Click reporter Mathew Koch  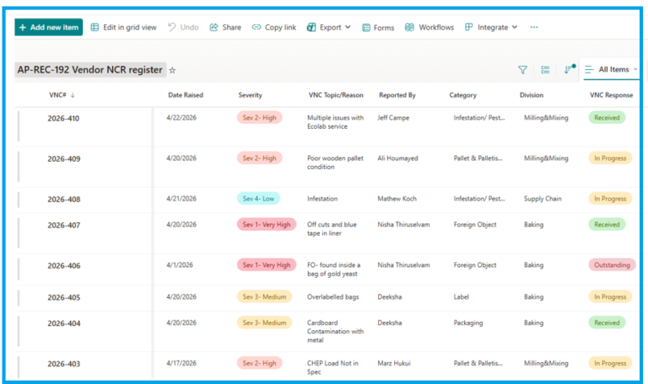click(x=397, y=199)
